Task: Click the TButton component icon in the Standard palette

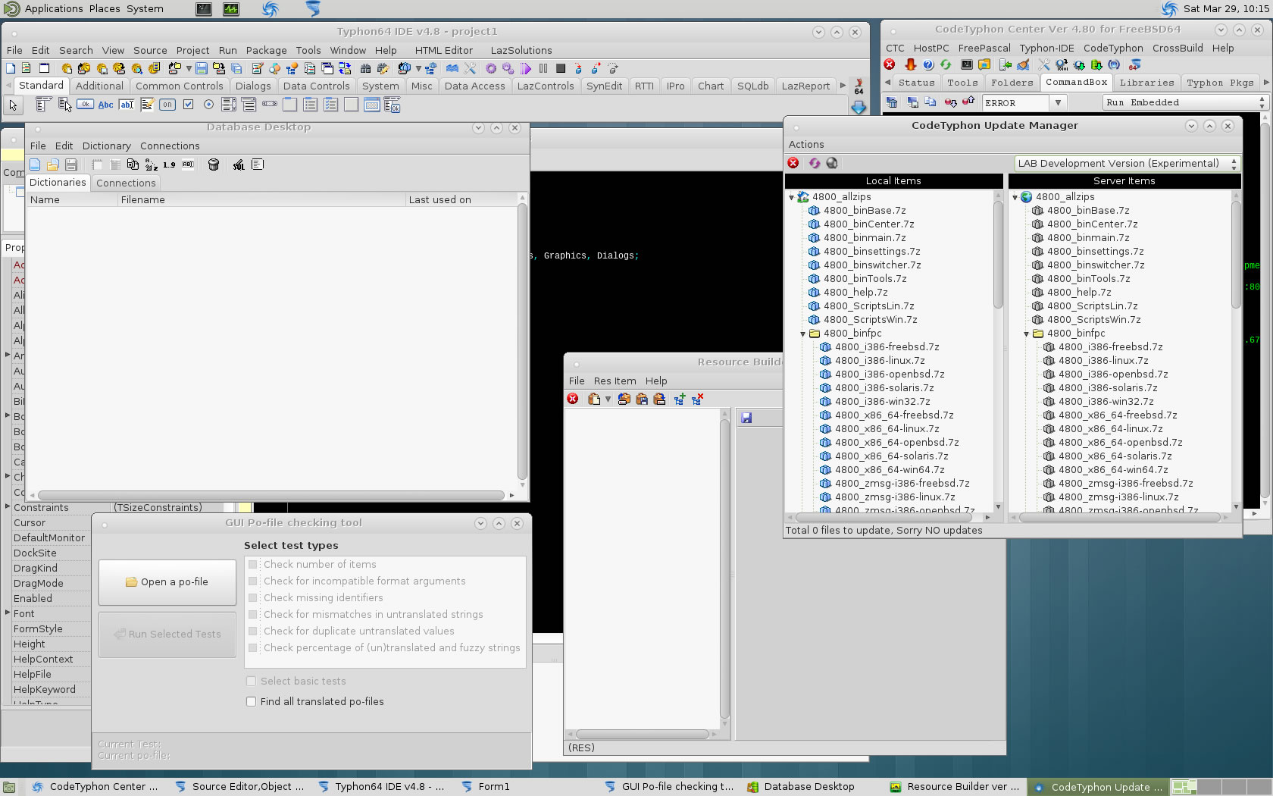Action: 86,105
